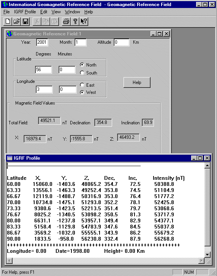Minimize the IGRF Profile window

pyautogui.click(x=194, y=158)
